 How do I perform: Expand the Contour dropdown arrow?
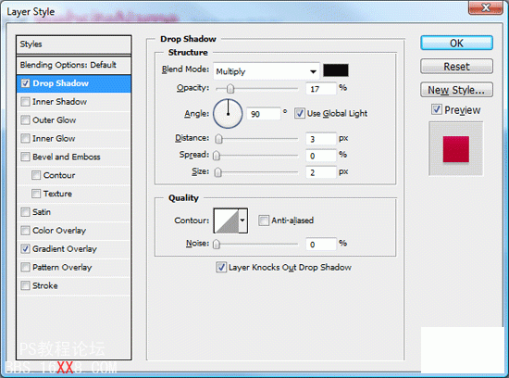242,221
